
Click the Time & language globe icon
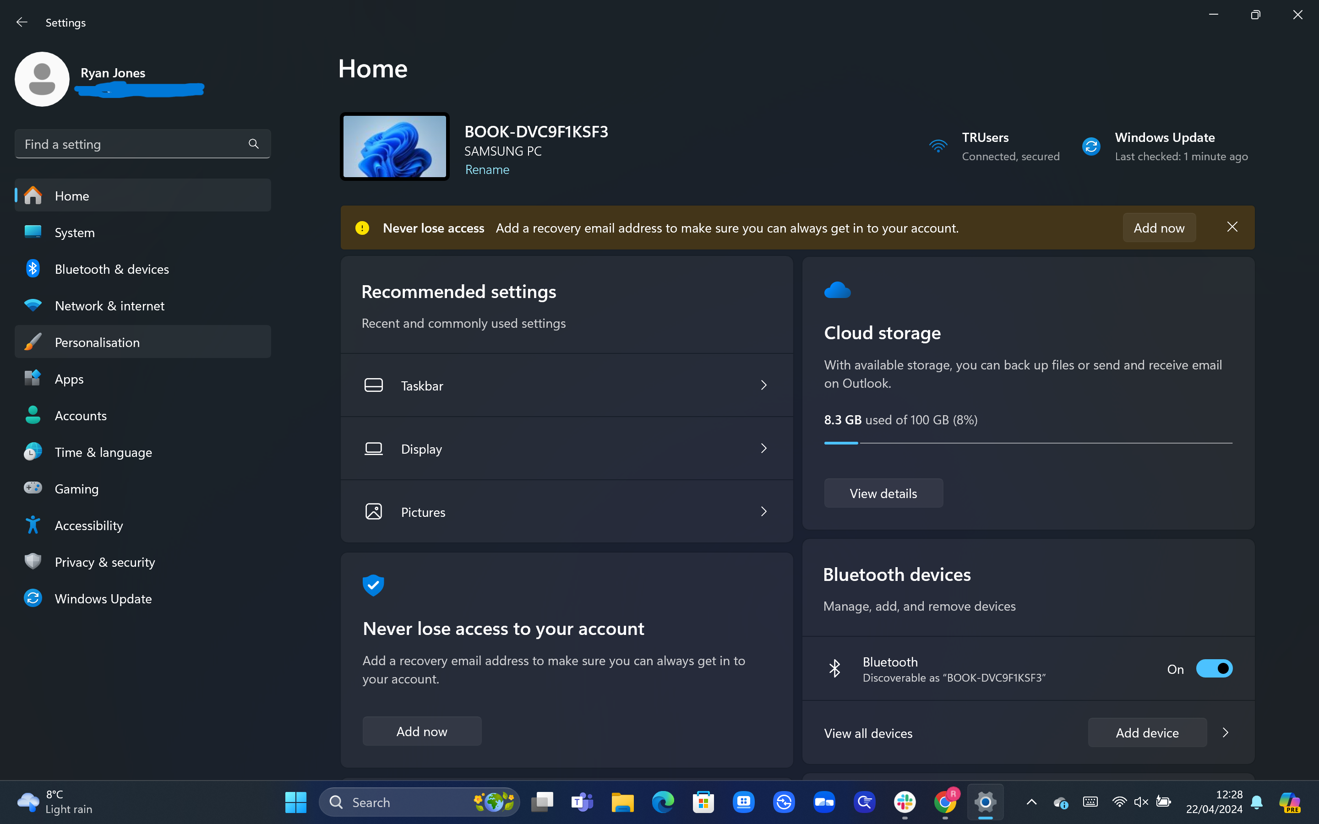click(x=33, y=452)
